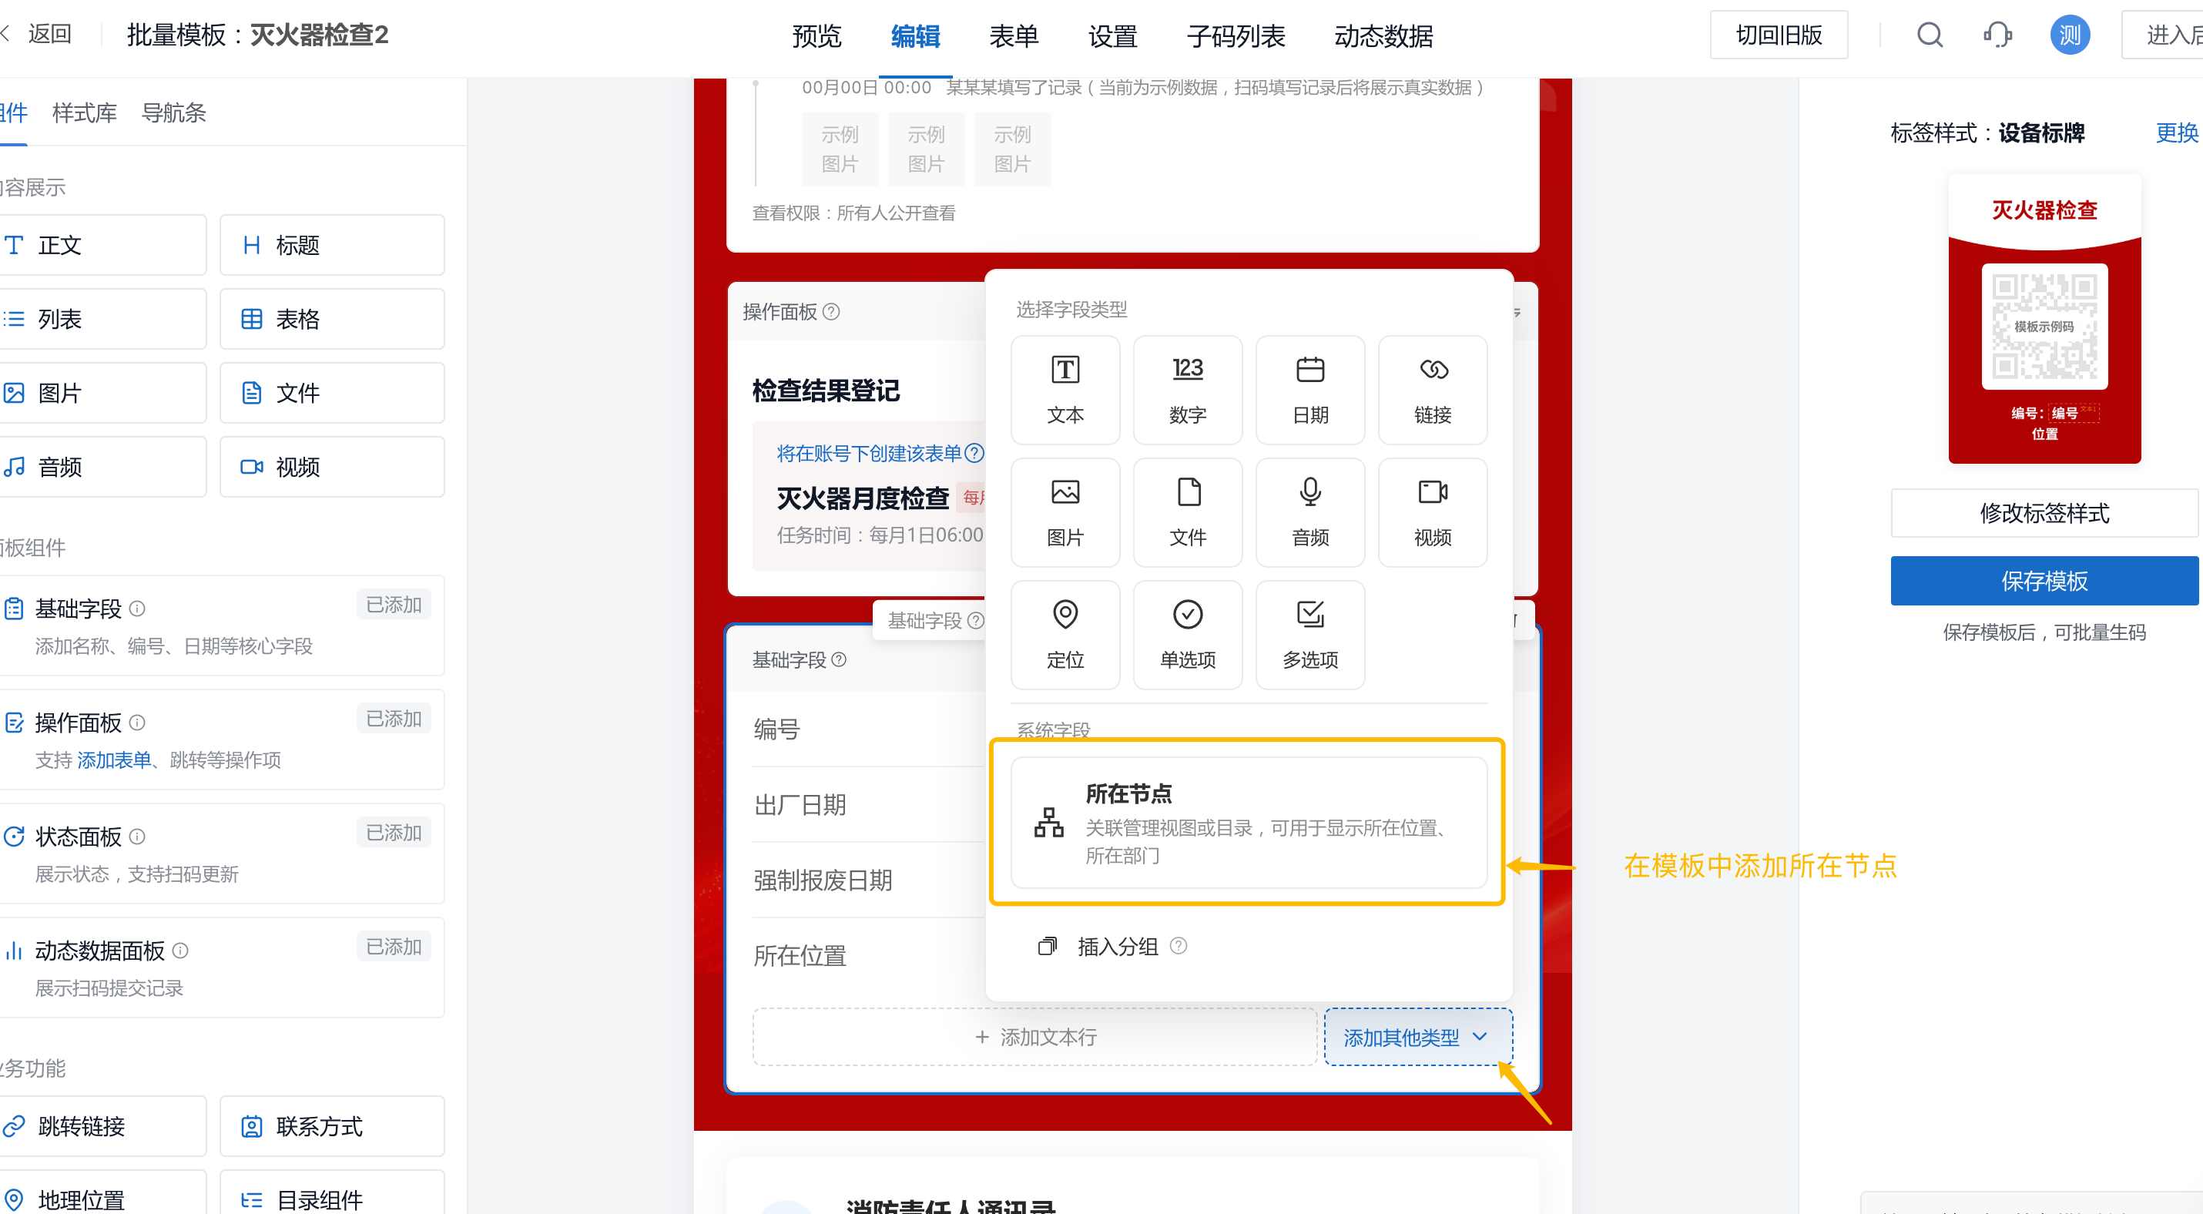The image size is (2203, 1214).
Task: Add a 跳转链接 component
Action: [x=102, y=1127]
